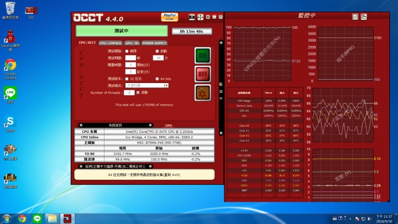Click the move-window crosshair icon in OCCT
Screen dimensions: 398x224
(200, 17)
